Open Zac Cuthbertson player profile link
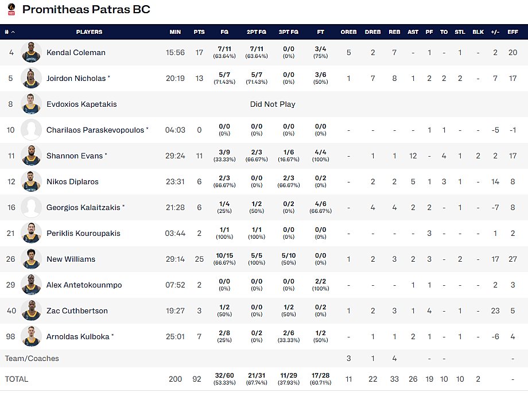Image resolution: width=528 pixels, height=396 pixels. [x=77, y=311]
